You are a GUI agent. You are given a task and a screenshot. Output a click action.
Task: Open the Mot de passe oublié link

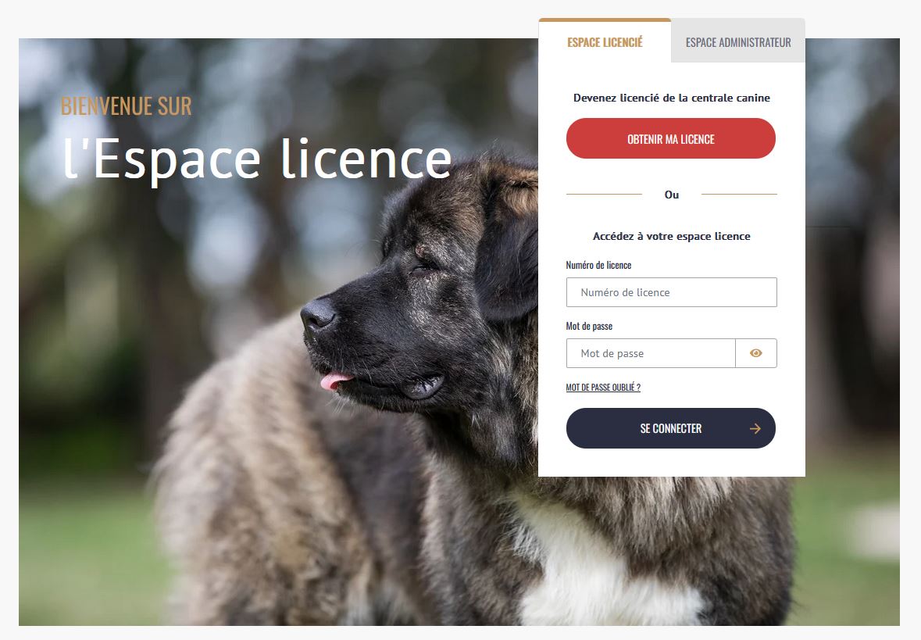pyautogui.click(x=603, y=388)
